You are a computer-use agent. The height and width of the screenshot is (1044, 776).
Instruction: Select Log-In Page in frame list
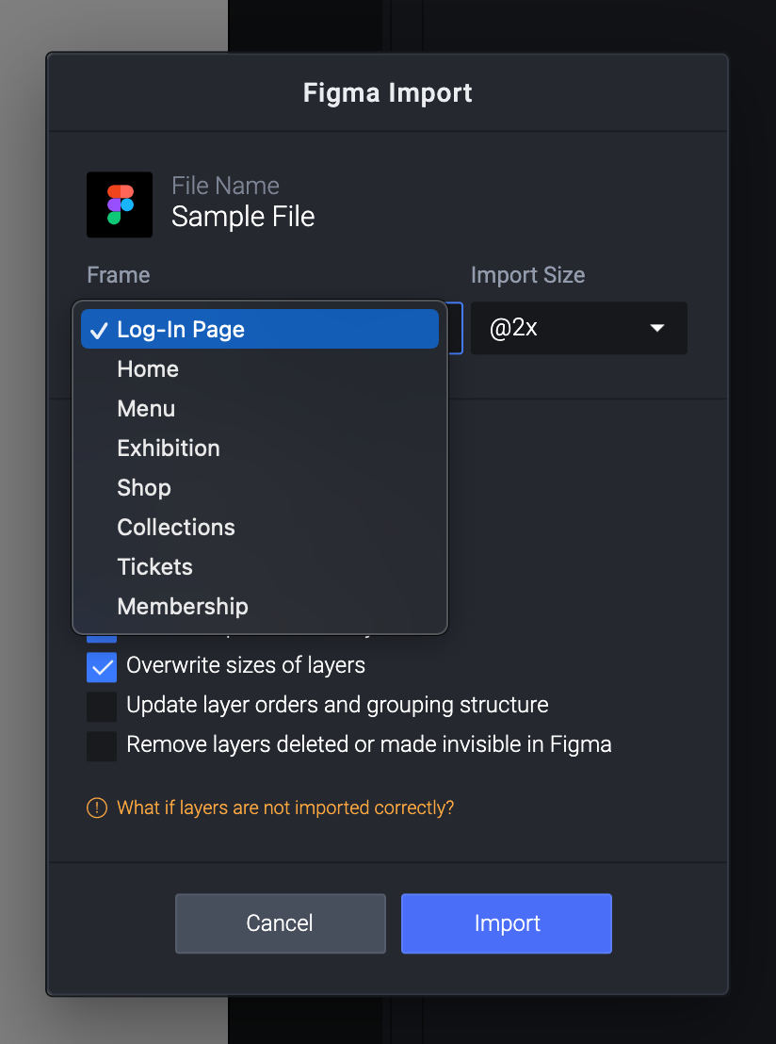tap(260, 329)
